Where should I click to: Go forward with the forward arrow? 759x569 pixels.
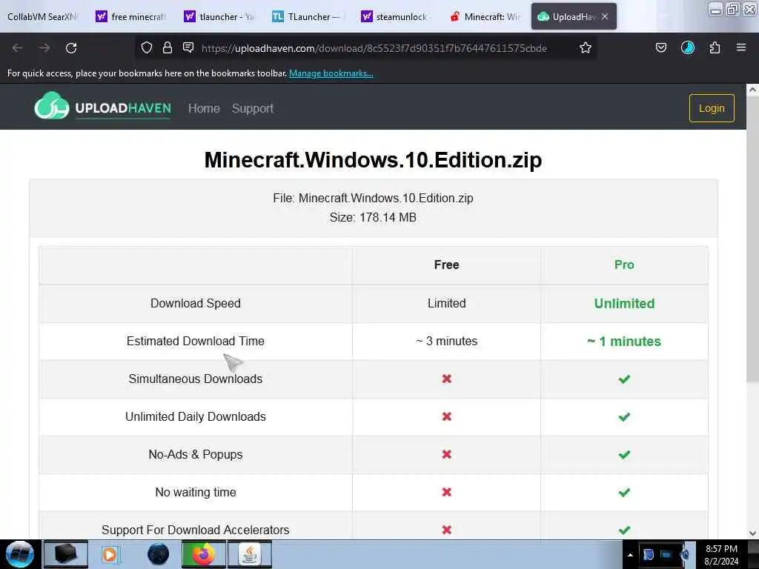tap(44, 48)
